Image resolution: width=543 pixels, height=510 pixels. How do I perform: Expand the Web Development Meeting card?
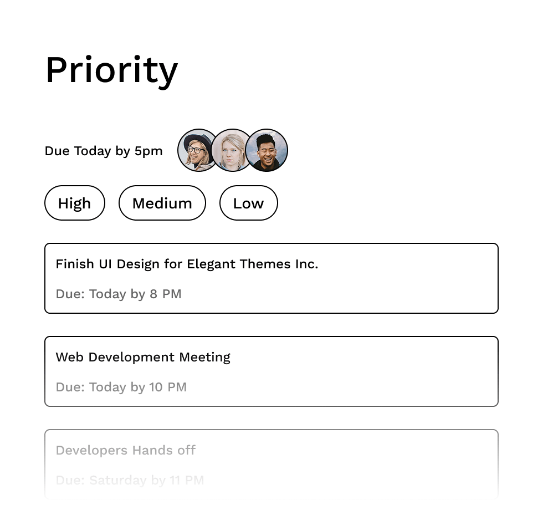(x=271, y=371)
